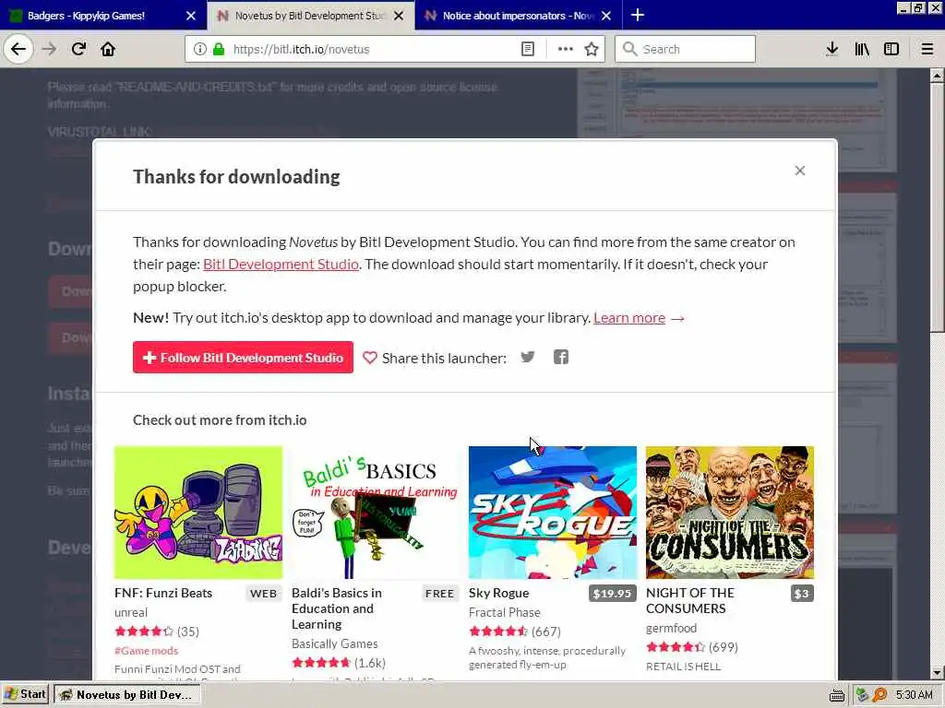Reload the page with the refresh icon
945x708 pixels.
pos(78,49)
